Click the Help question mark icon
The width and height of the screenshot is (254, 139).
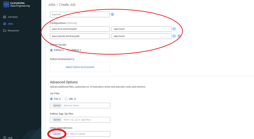click(5, 138)
